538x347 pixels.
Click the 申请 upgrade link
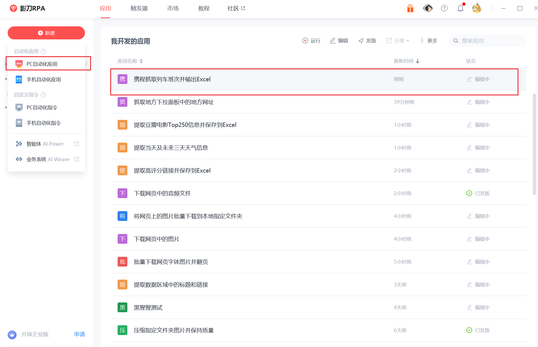[x=80, y=334]
